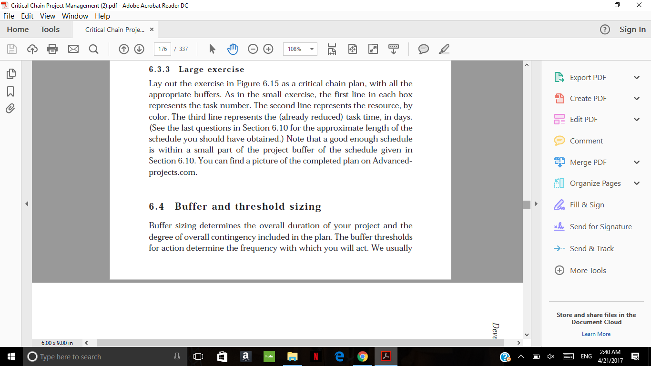Expand the Organize Pages options
The width and height of the screenshot is (651, 366).
click(637, 183)
